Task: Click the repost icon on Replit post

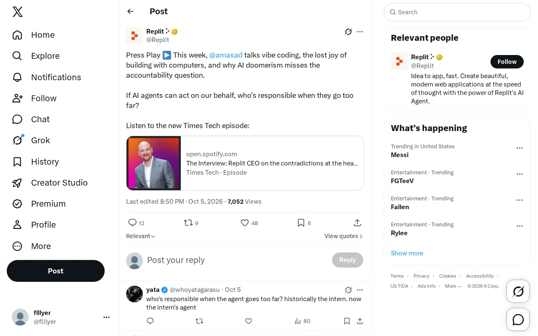Action: (x=188, y=223)
